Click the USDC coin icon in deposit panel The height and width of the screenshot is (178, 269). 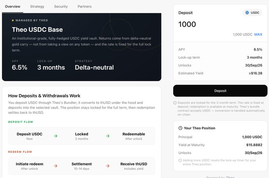(247, 13)
